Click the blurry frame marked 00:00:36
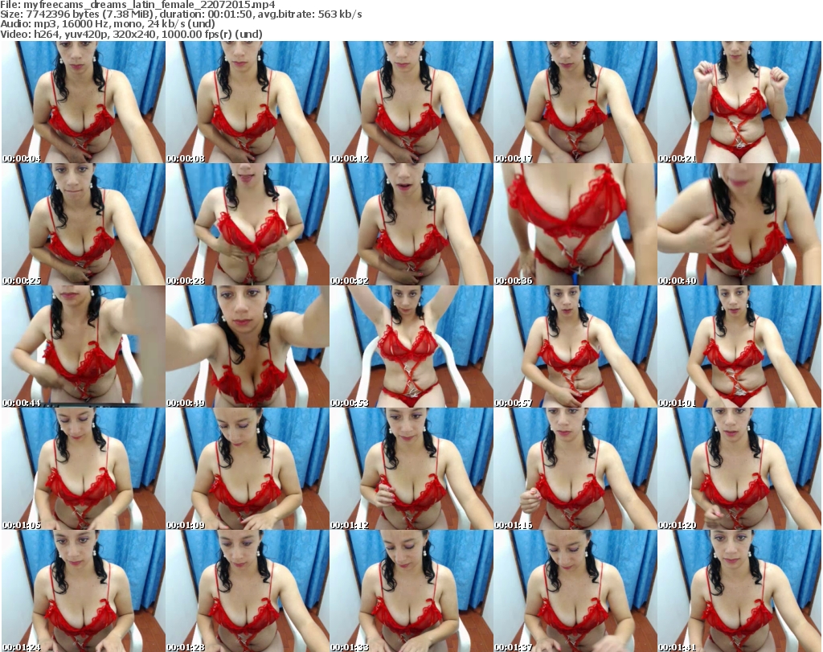 575,224
